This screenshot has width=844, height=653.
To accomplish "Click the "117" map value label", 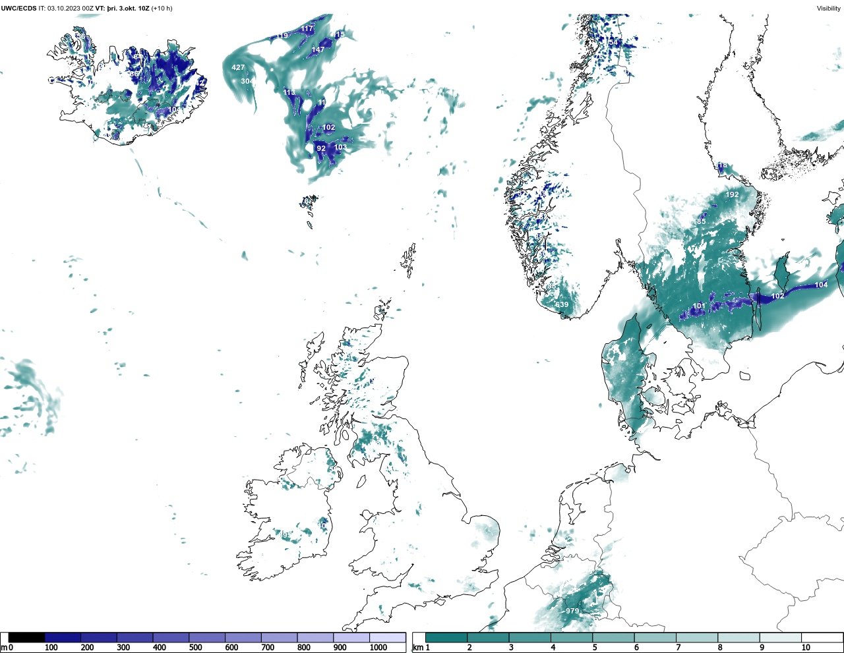I will coord(308,28).
